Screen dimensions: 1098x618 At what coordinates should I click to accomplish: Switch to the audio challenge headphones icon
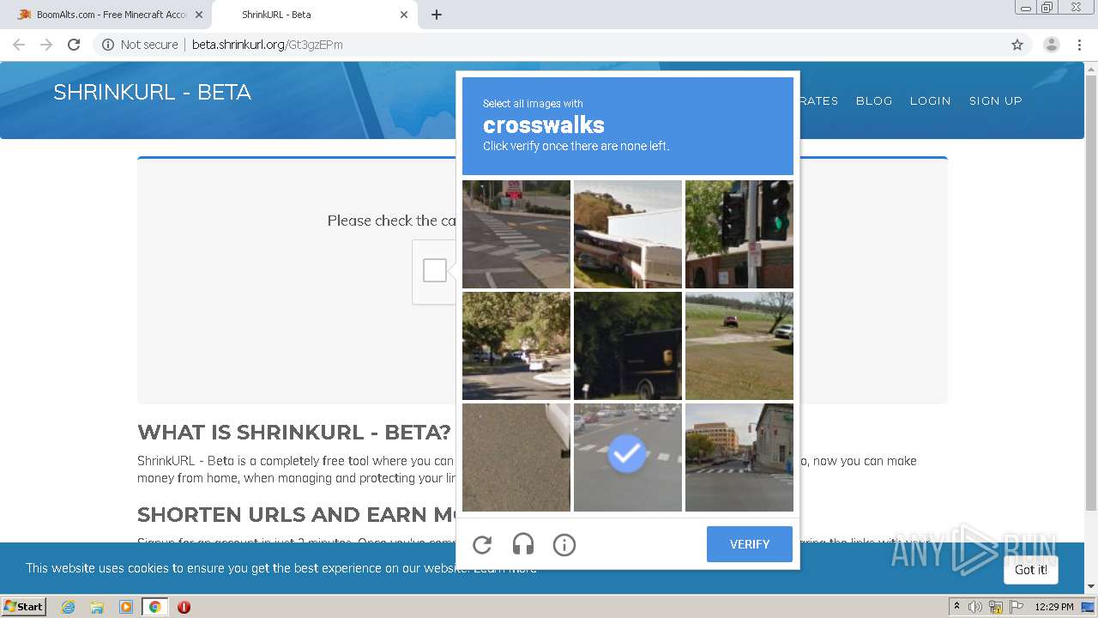[x=523, y=544]
